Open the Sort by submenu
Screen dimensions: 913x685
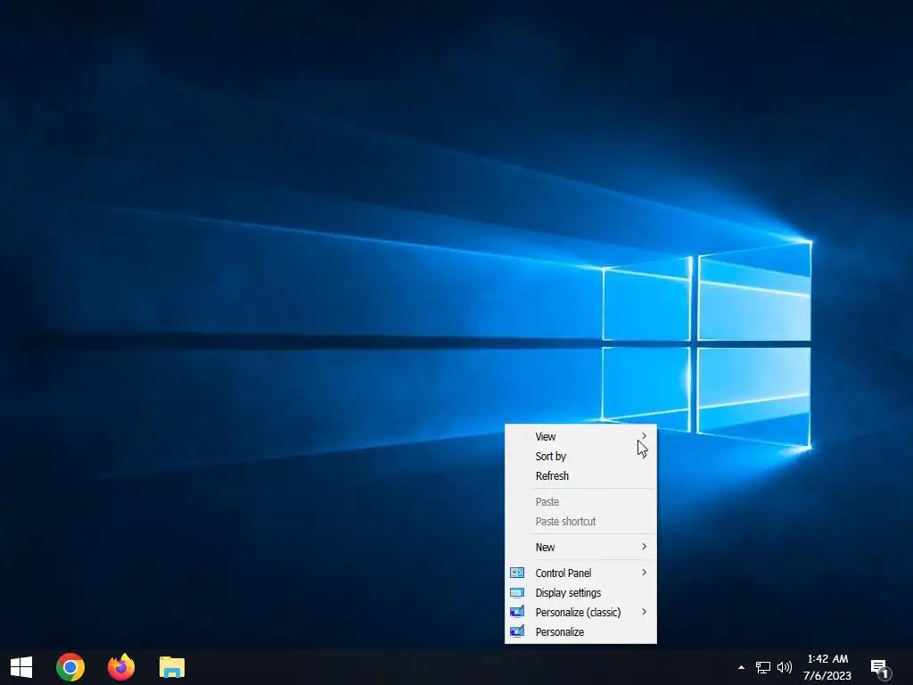580,456
